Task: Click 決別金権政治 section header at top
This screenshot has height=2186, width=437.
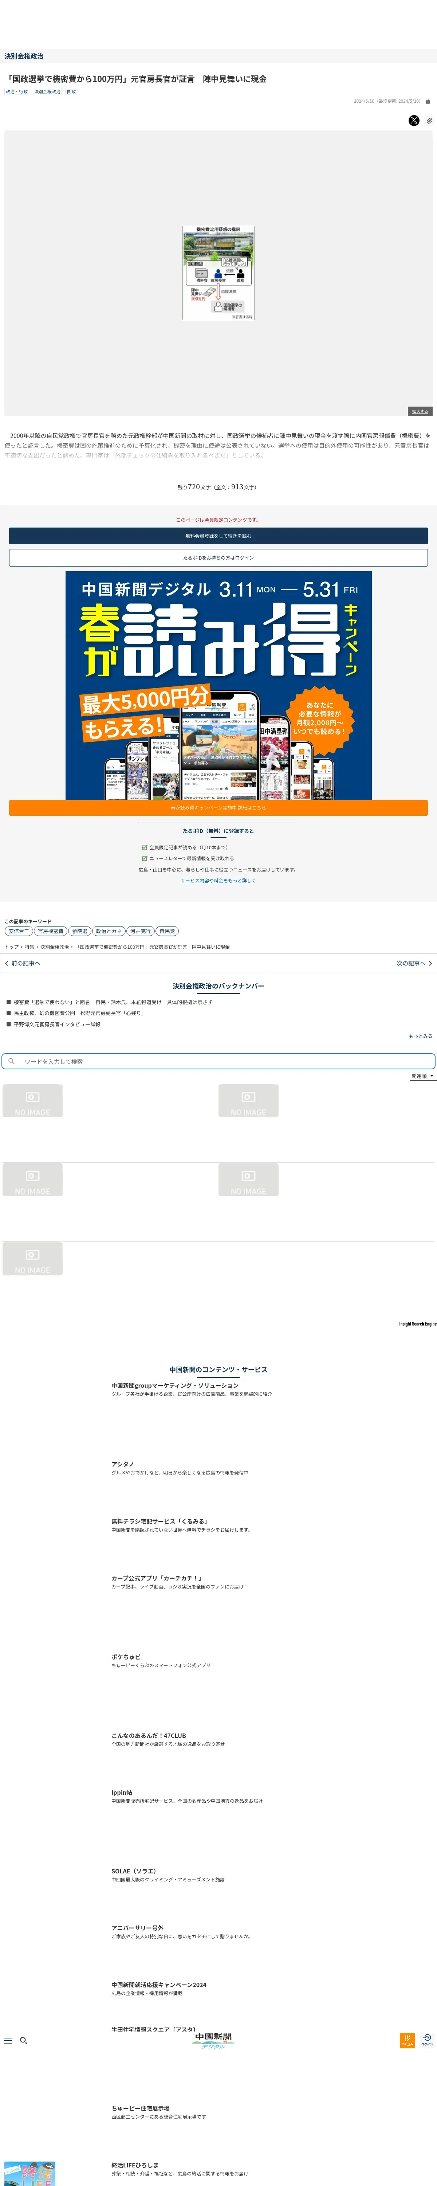Action: (24, 56)
